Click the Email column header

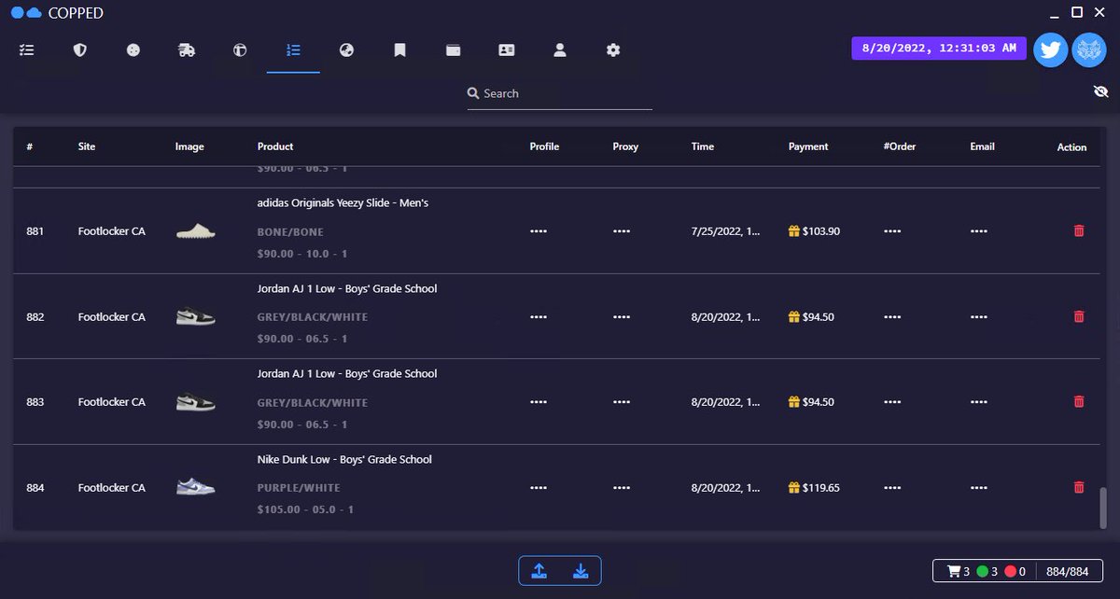coord(982,146)
